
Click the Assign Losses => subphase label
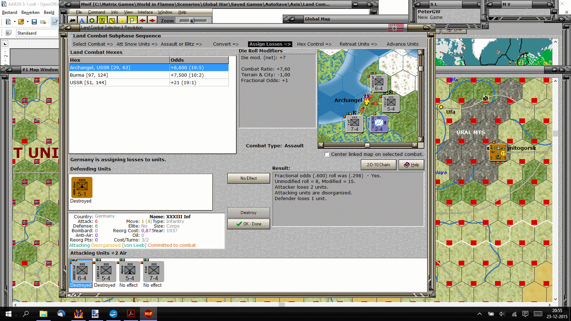click(270, 44)
